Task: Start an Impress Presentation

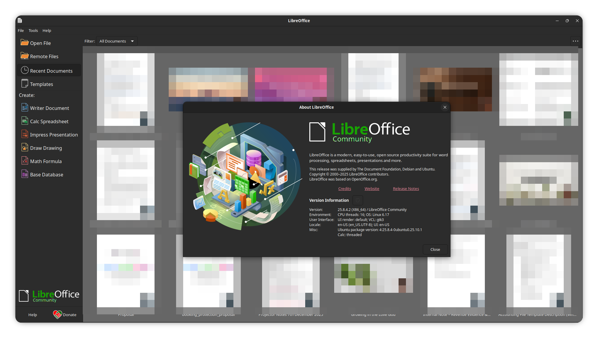Action: (x=53, y=134)
